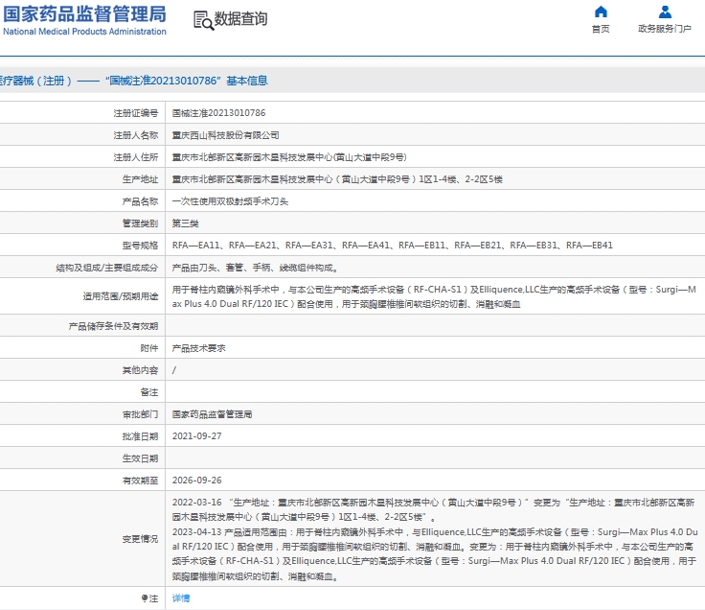Click the 型号规格 row label
705x610 pixels.
(140, 246)
